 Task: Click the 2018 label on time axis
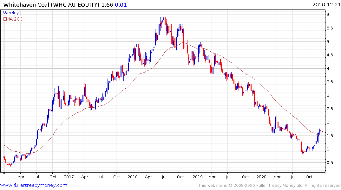pos(133,177)
